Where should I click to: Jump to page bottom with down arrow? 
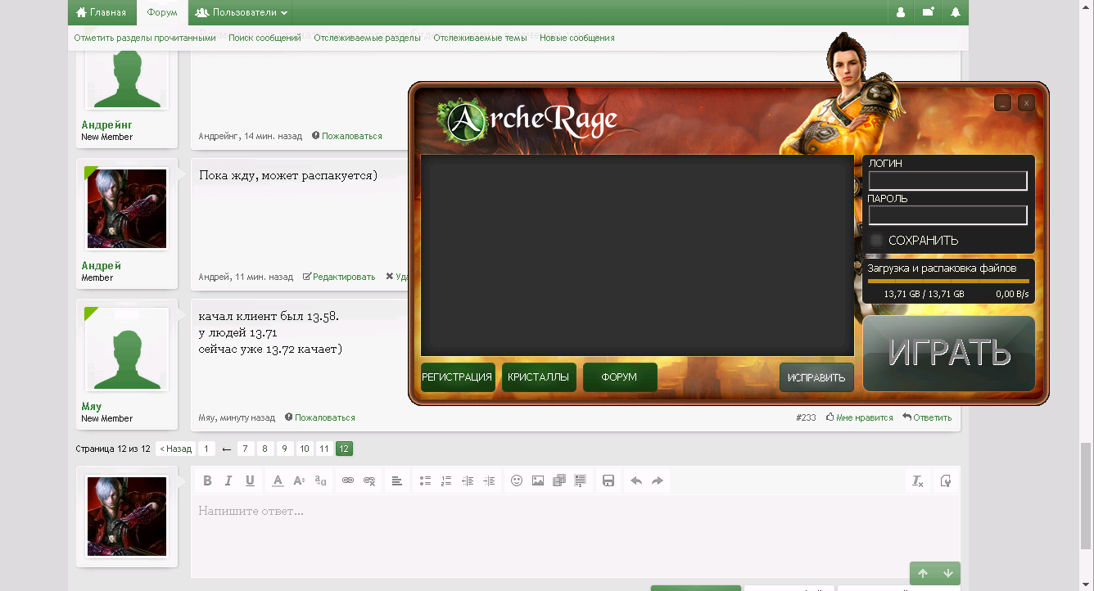tap(948, 573)
